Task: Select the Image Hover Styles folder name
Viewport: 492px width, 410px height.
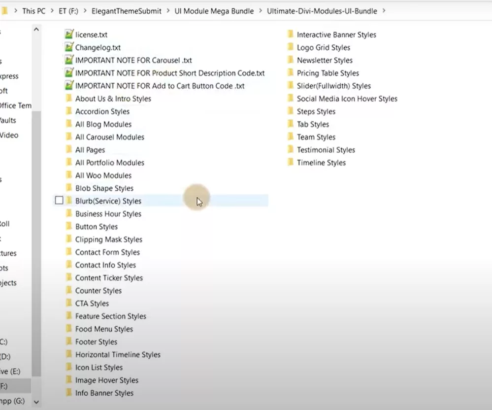Action: [x=107, y=380]
